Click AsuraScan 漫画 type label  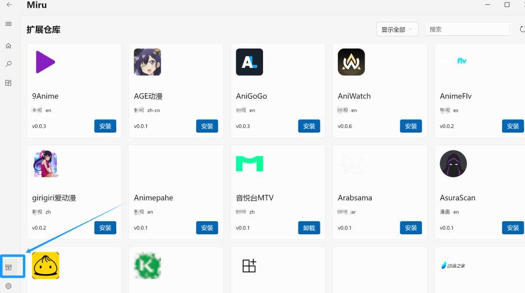(x=445, y=212)
